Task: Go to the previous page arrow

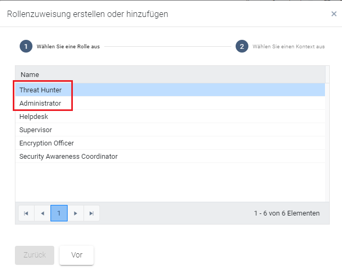Action: (x=43, y=213)
